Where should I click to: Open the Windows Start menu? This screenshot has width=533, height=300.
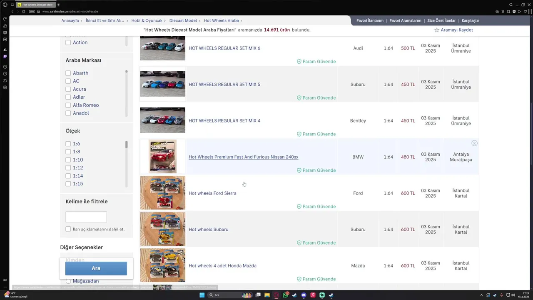[x=202, y=295]
